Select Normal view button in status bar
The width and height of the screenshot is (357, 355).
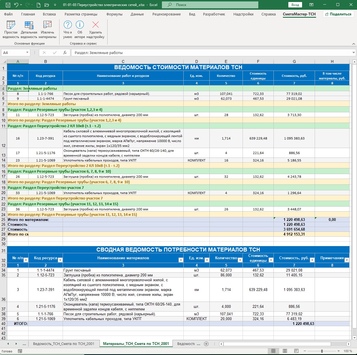273,351
